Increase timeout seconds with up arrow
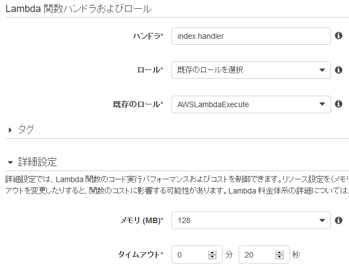Viewport: 349px width, 269px height. click(280, 253)
